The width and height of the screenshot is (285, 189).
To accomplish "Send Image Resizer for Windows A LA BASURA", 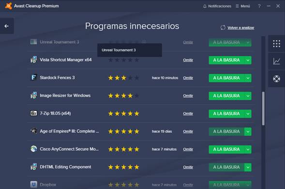I will 226,96.
